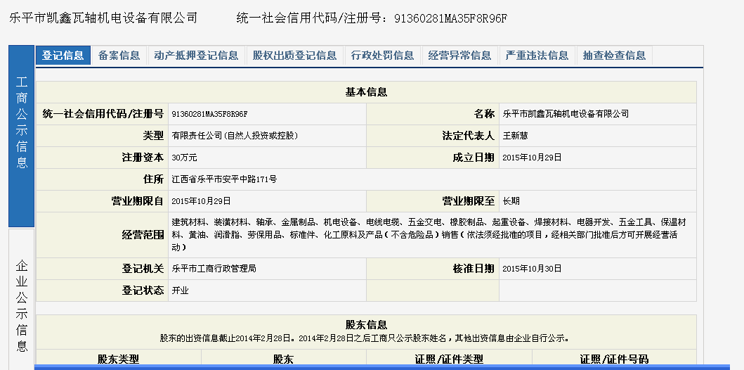The height and width of the screenshot is (370, 744).
Task: Click the company name heading at page top
Action: coord(103,18)
